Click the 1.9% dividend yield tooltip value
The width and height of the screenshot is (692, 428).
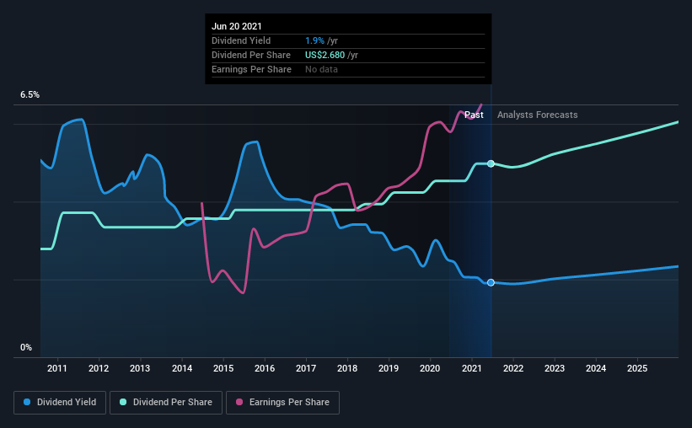pos(314,40)
